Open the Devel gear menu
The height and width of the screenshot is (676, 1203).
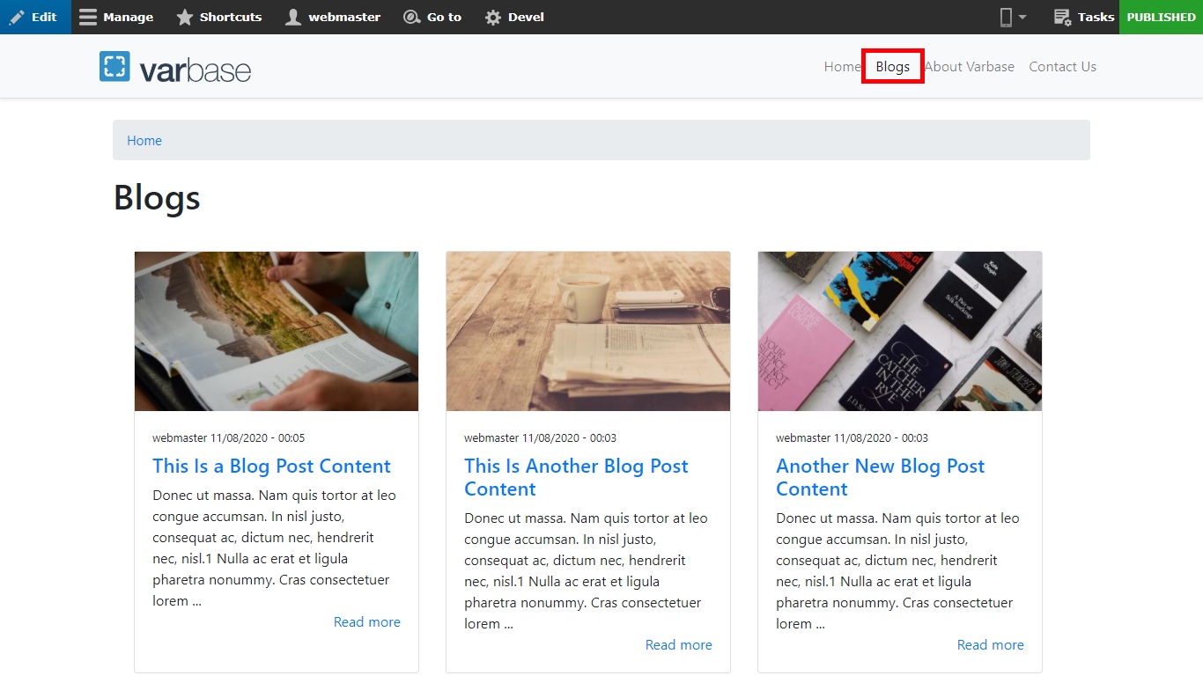coord(493,17)
